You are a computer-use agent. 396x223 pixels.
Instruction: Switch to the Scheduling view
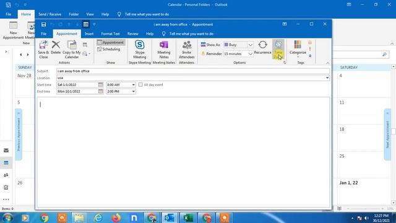109,49
